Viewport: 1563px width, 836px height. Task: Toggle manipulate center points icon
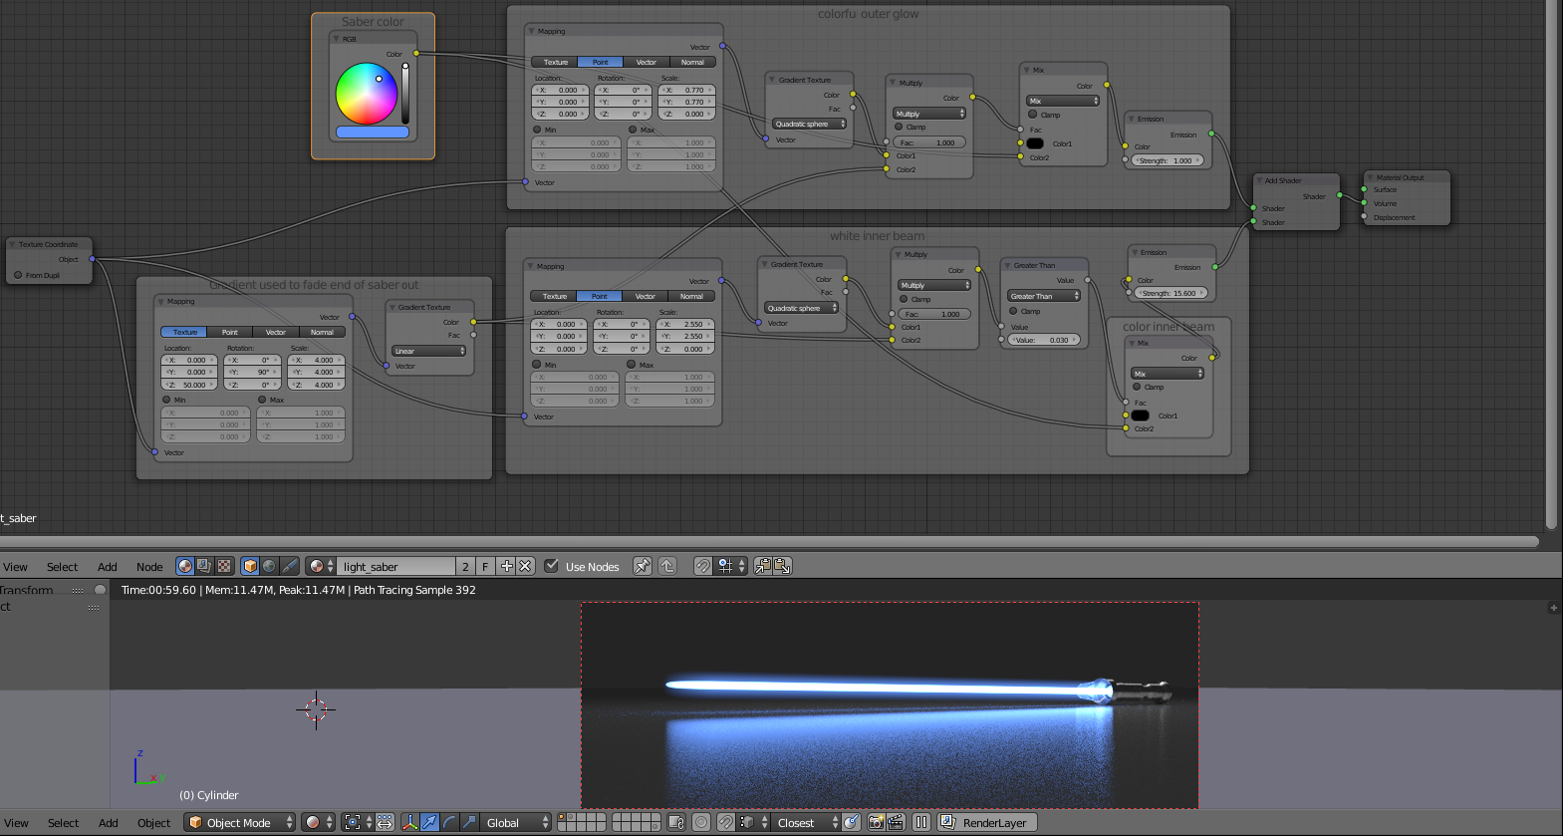click(x=385, y=822)
